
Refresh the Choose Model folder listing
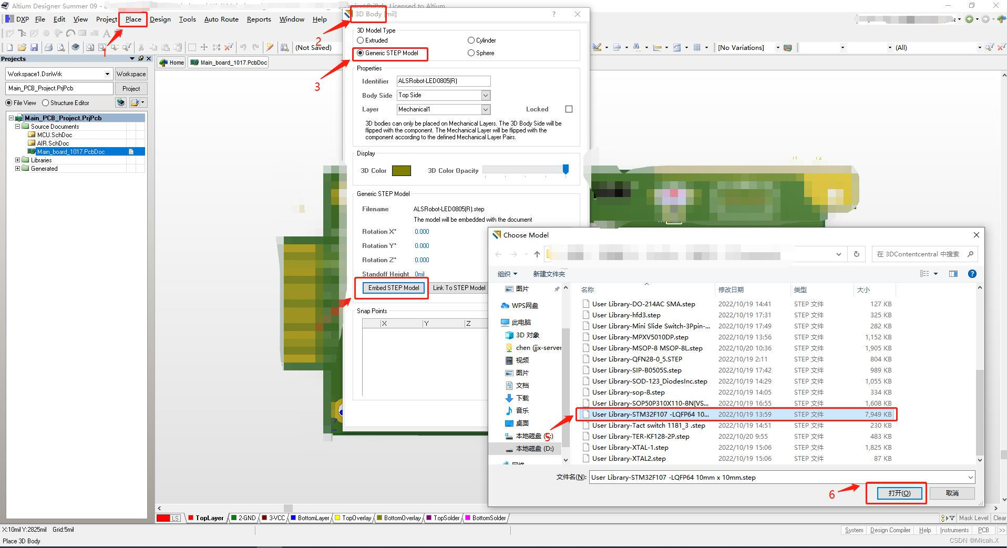(856, 254)
